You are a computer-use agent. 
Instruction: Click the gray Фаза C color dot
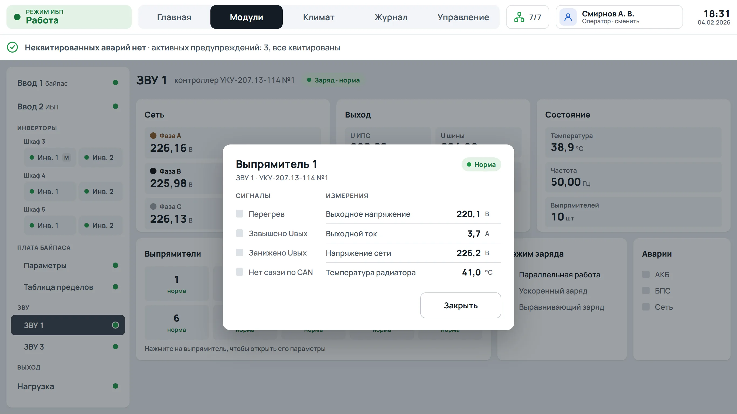point(153,206)
